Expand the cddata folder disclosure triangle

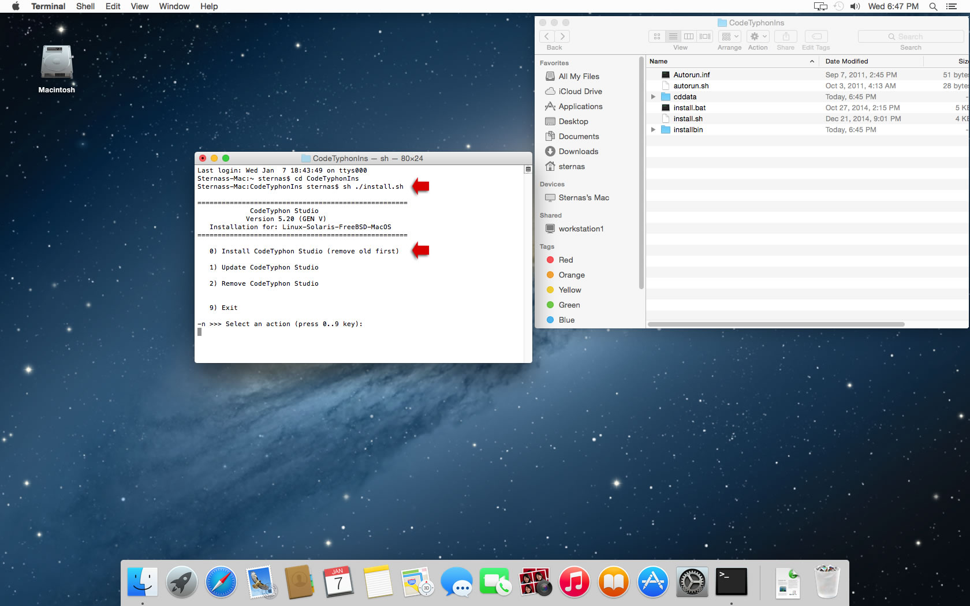[653, 97]
